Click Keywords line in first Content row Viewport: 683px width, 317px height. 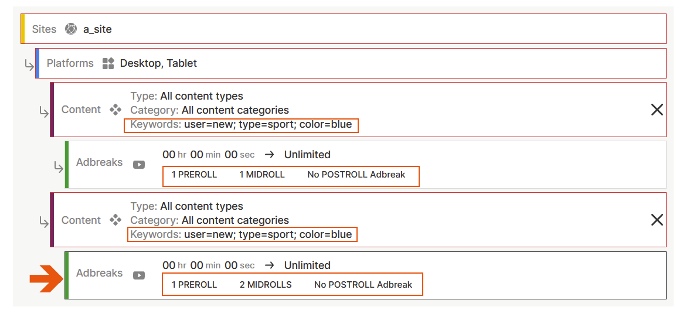point(241,125)
